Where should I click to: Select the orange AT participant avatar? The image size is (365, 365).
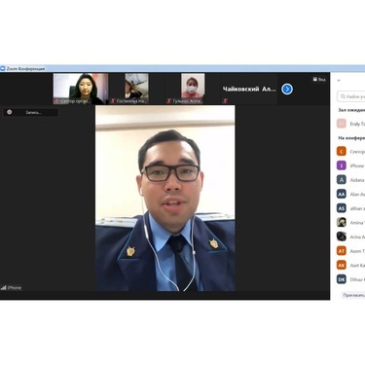(x=342, y=251)
